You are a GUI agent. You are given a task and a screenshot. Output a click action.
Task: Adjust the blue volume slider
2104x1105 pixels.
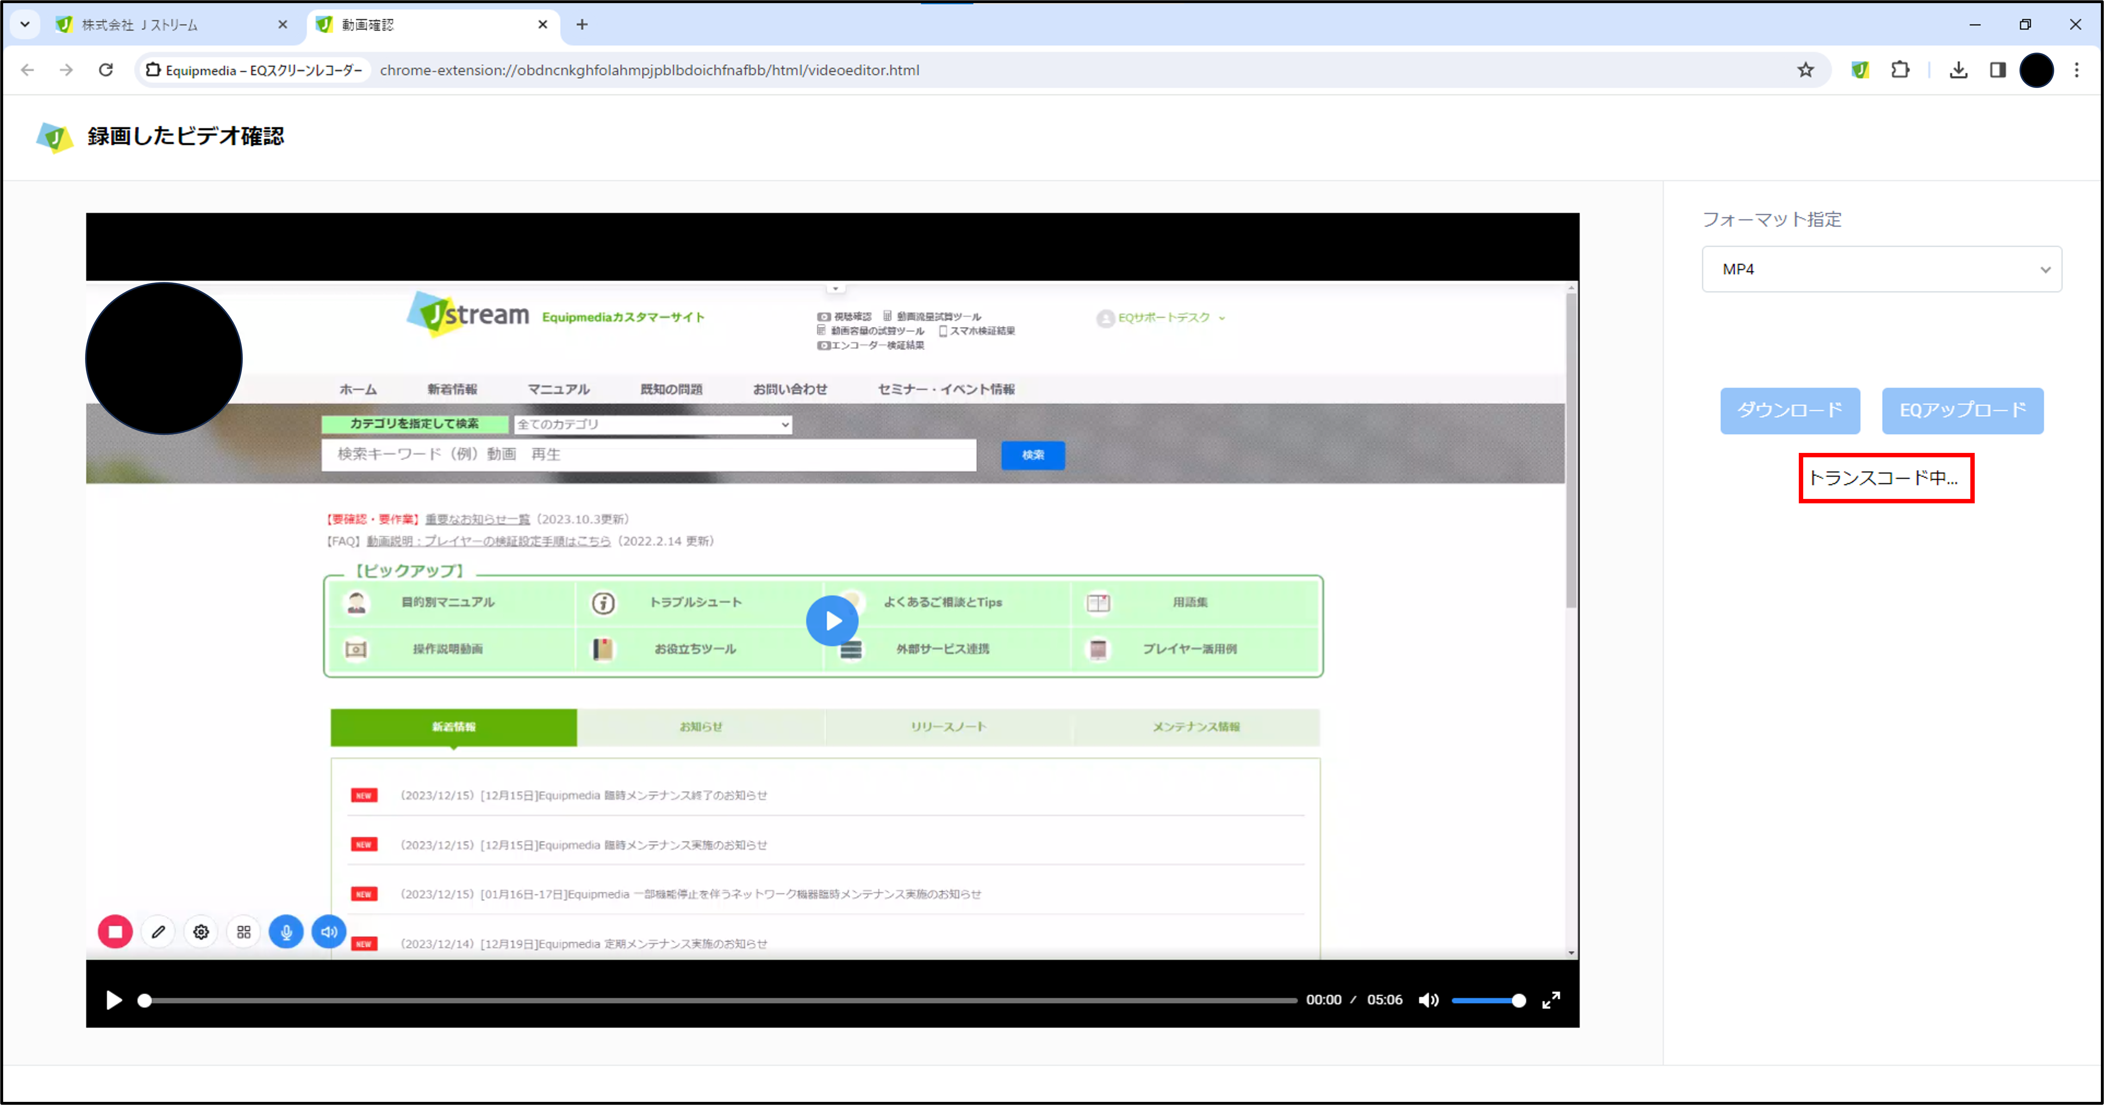click(x=1488, y=1000)
